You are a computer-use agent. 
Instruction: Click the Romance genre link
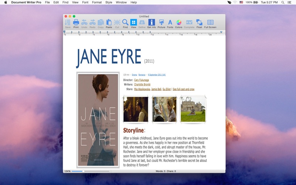pos(142,75)
